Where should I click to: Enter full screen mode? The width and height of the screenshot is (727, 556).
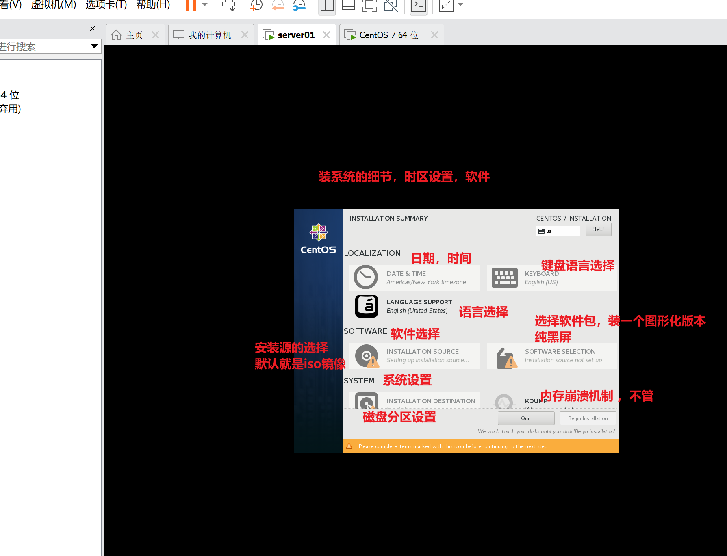369,5
